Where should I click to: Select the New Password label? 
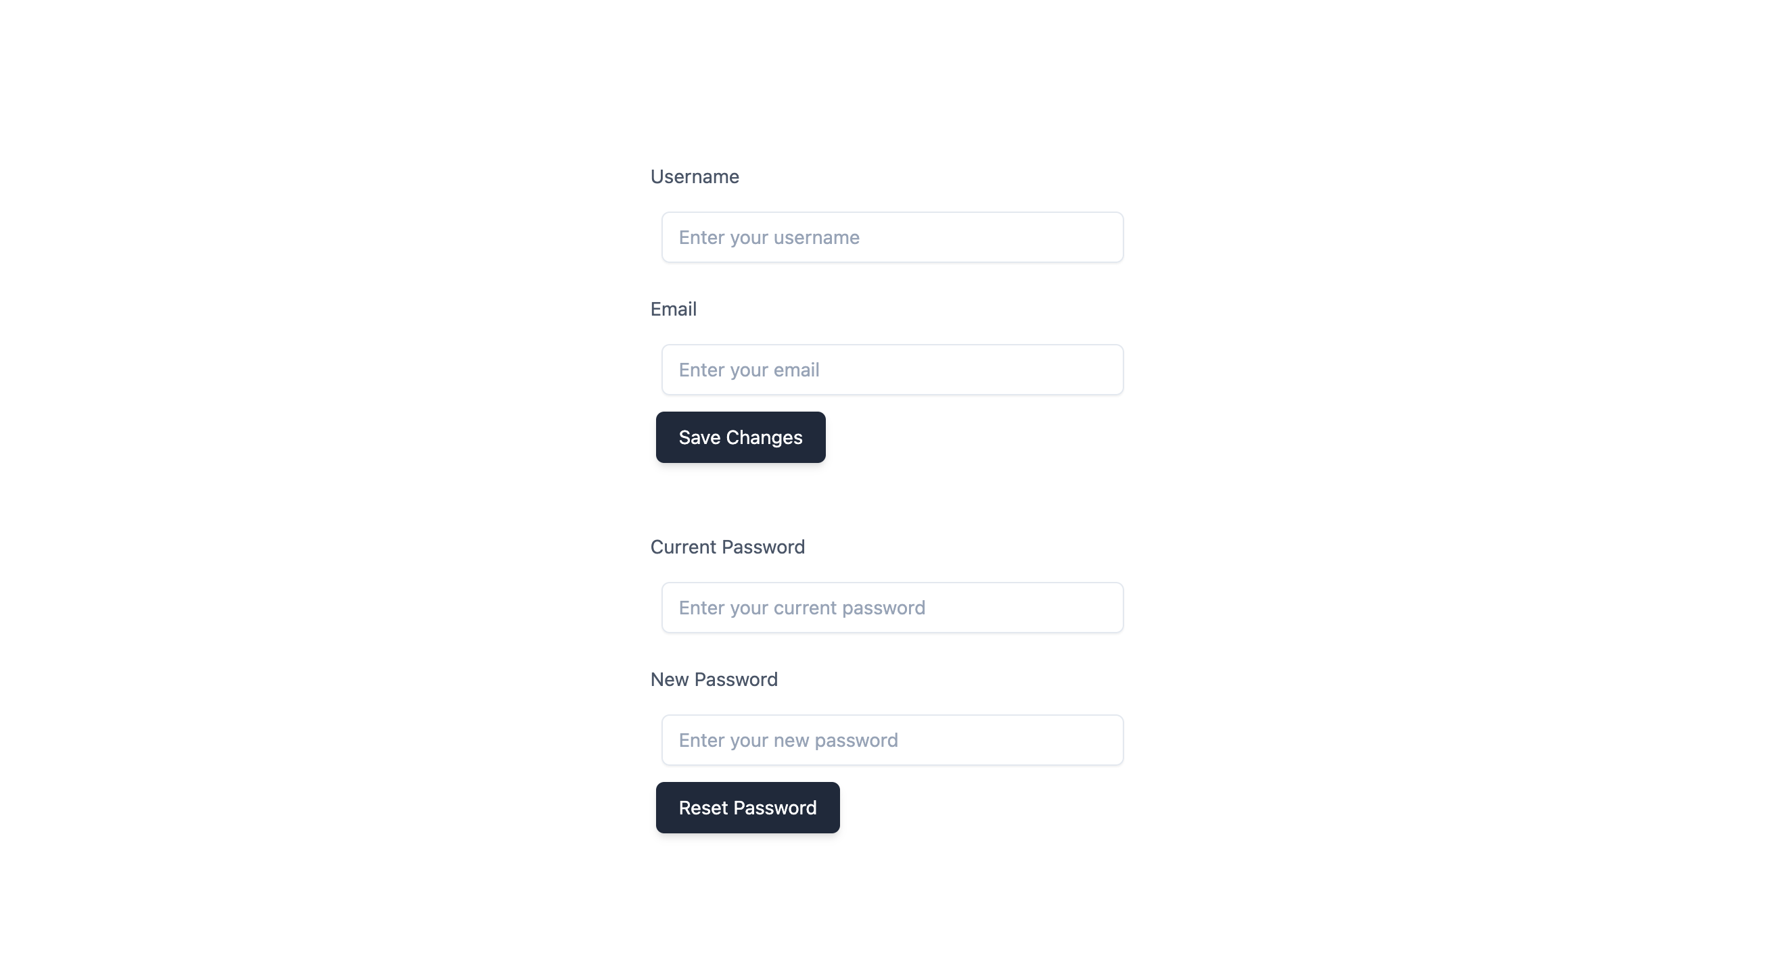tap(713, 679)
